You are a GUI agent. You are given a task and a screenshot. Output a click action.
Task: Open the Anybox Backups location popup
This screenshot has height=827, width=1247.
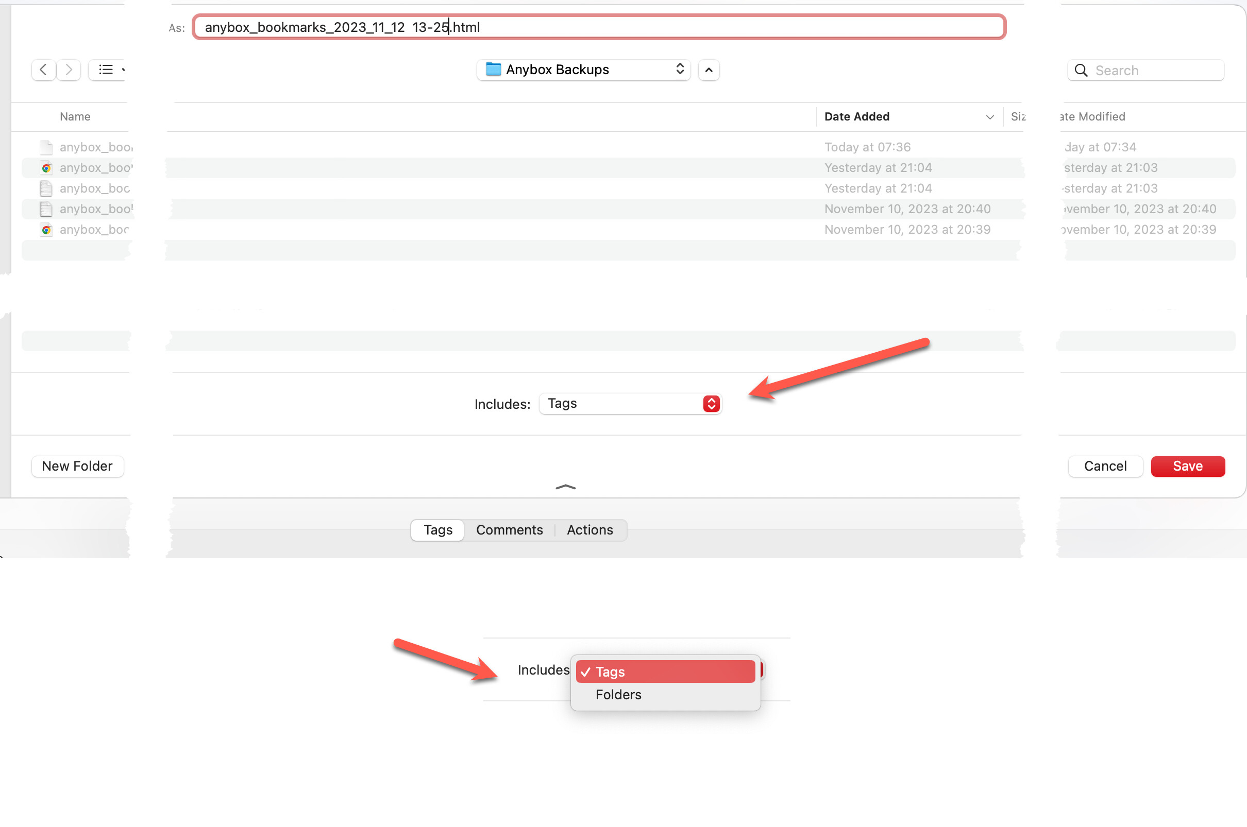click(x=584, y=70)
